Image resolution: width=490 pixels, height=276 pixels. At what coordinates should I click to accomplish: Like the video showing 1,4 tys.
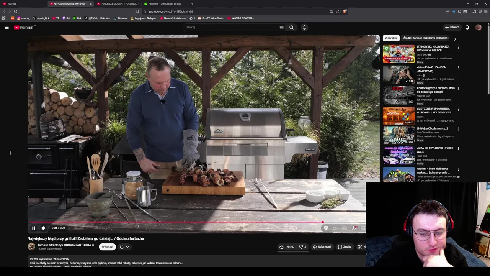click(x=286, y=247)
